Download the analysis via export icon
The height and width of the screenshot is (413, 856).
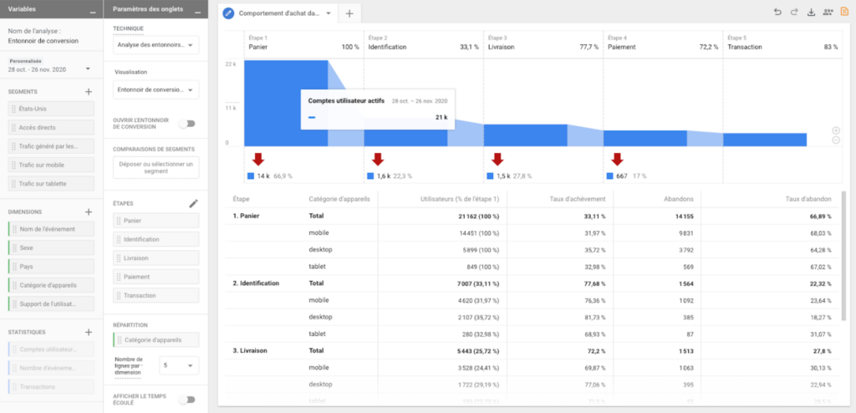tap(811, 13)
